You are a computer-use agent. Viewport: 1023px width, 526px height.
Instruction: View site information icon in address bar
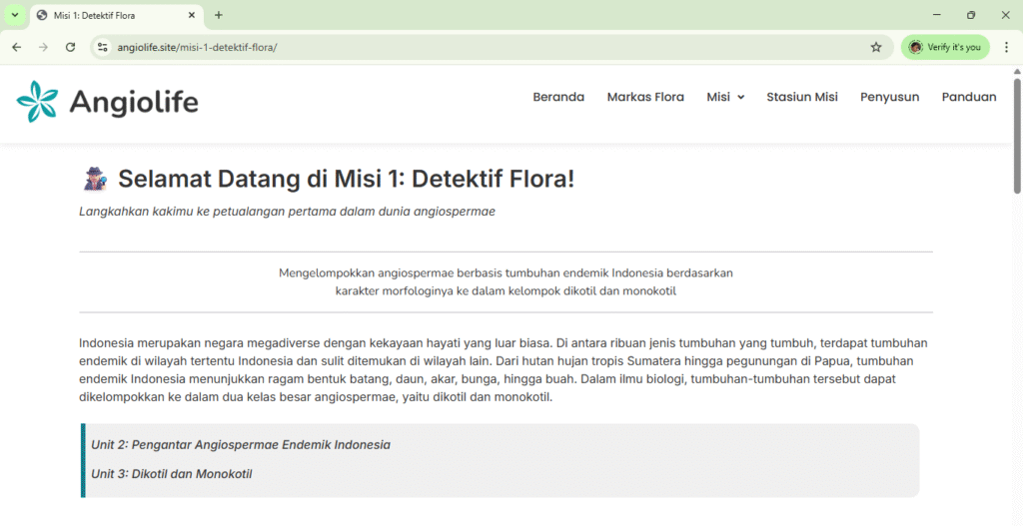pos(102,47)
